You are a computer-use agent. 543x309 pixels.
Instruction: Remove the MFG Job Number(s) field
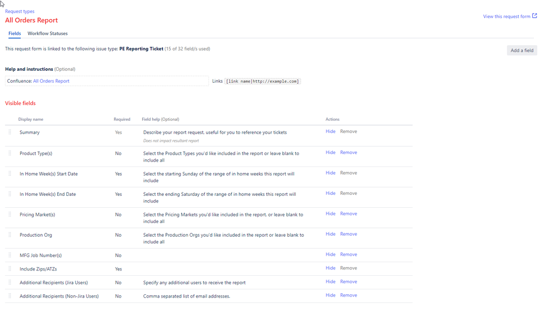point(348,254)
